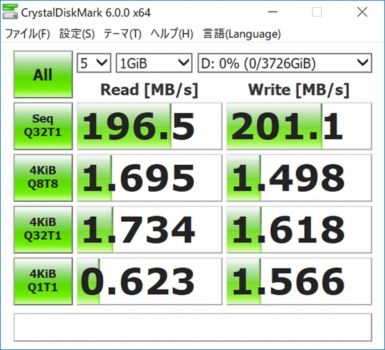Open the ヘルプ(H) menu
The width and height of the screenshot is (385, 350).
[x=172, y=34]
